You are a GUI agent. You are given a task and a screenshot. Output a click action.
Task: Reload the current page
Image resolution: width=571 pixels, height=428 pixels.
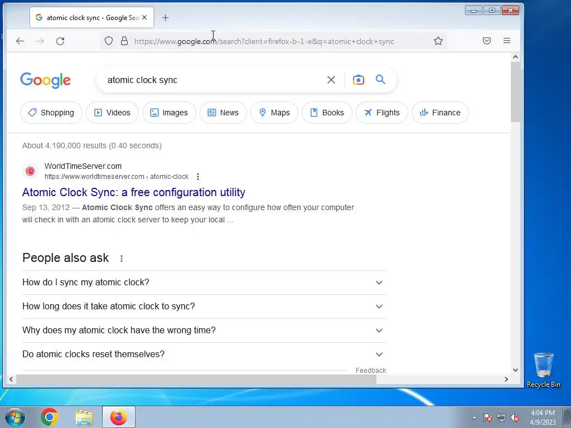click(60, 41)
